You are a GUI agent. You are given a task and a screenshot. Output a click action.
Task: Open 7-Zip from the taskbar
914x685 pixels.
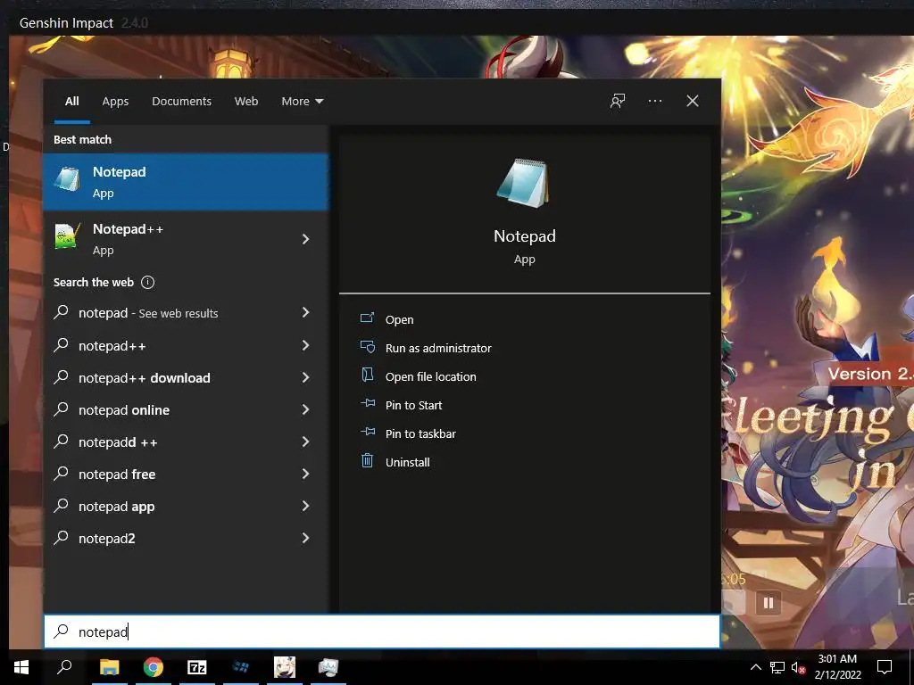tap(197, 667)
